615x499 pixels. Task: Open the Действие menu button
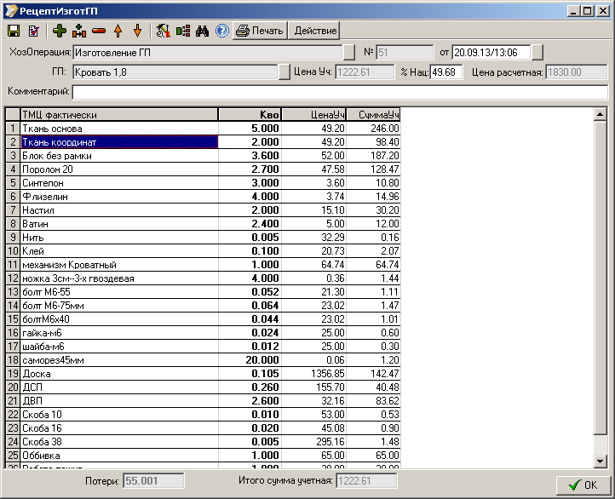pos(315,31)
